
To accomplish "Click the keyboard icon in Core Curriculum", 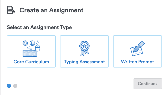I will click(x=30, y=53).
